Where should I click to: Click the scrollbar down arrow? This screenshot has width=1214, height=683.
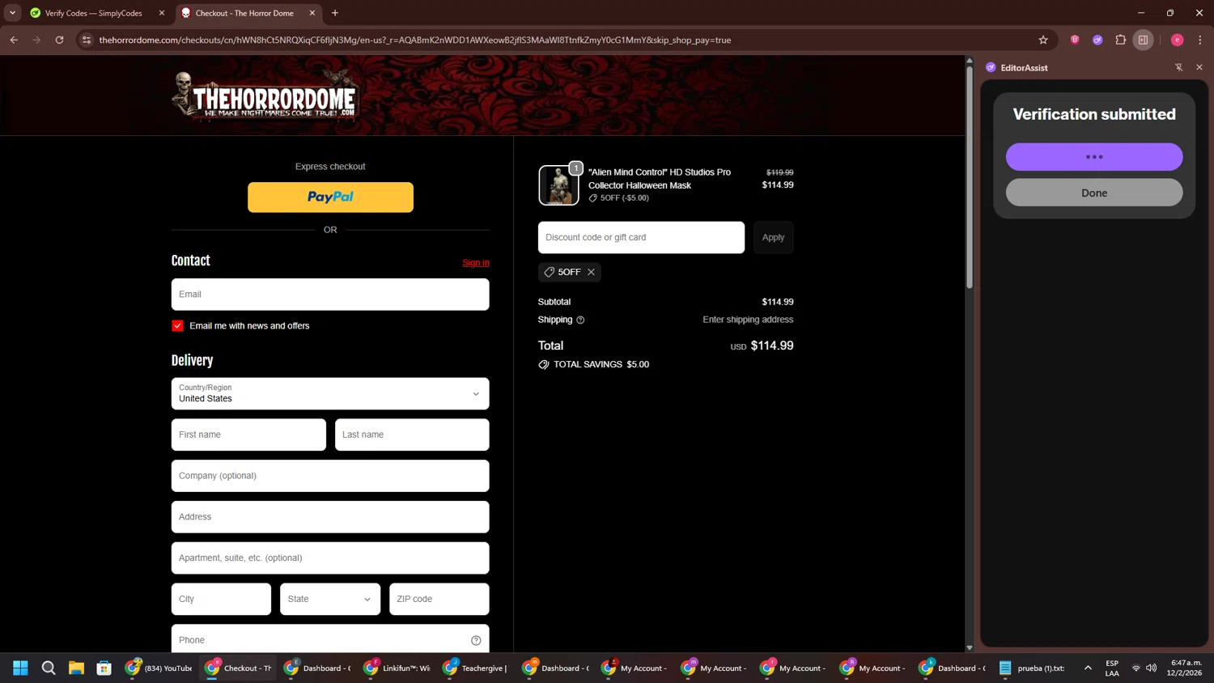[969, 647]
